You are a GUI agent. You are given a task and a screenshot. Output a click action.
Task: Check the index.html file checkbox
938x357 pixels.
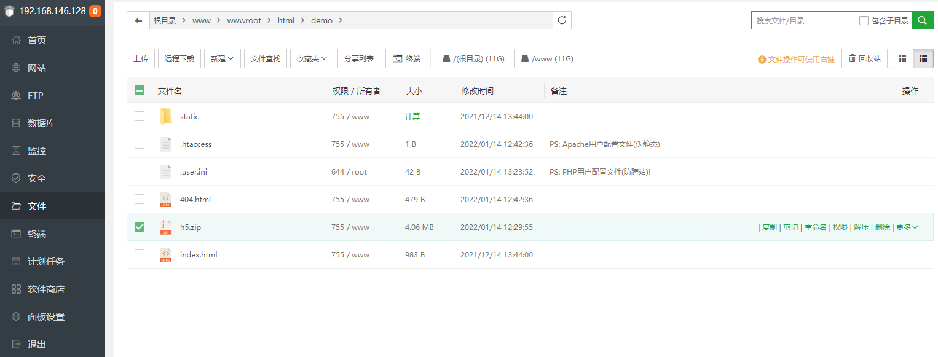point(140,254)
